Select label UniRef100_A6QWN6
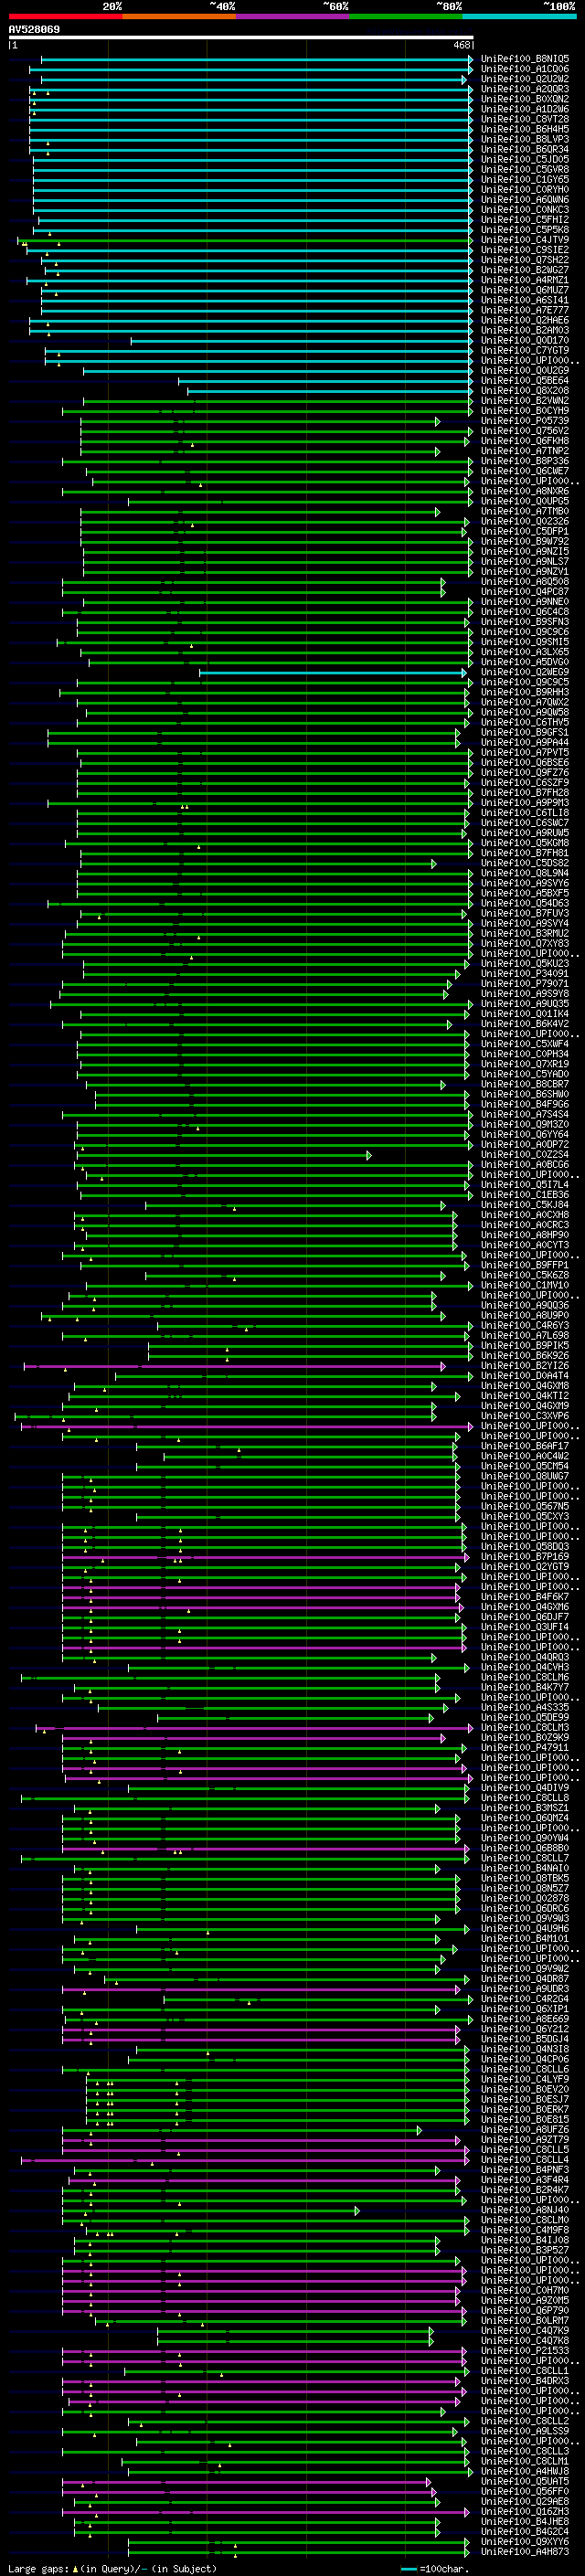 (x=525, y=200)
